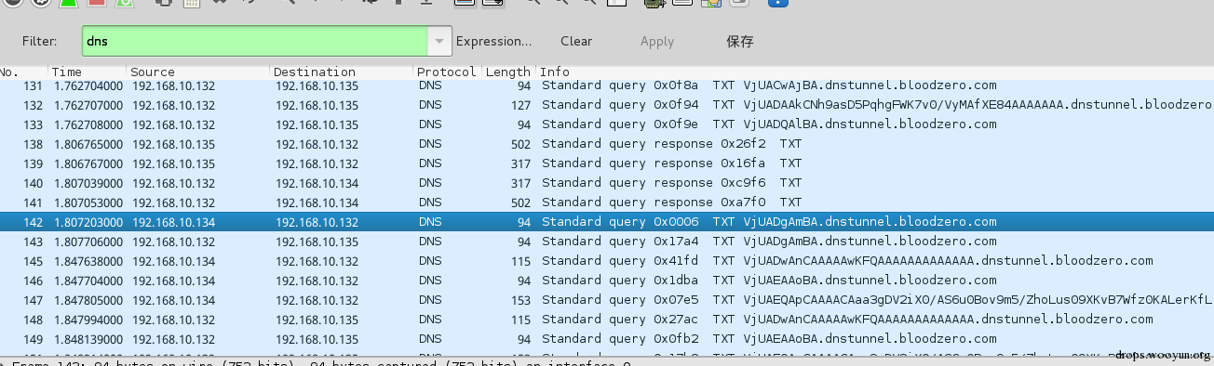The width and height of the screenshot is (1214, 366).
Task: Click the display filter field containing dns
Action: click(256, 42)
